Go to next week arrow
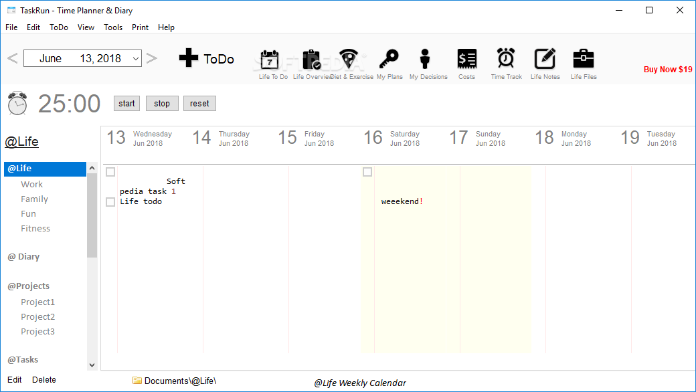The height and width of the screenshot is (392, 696). click(152, 58)
